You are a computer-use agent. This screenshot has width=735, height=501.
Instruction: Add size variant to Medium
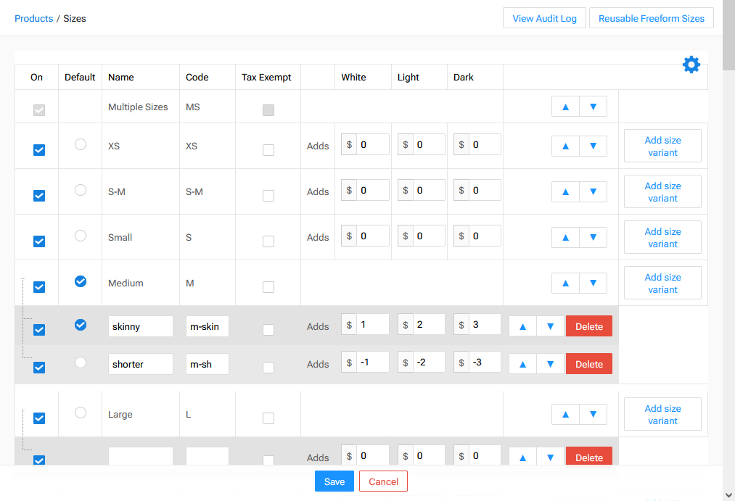(662, 283)
